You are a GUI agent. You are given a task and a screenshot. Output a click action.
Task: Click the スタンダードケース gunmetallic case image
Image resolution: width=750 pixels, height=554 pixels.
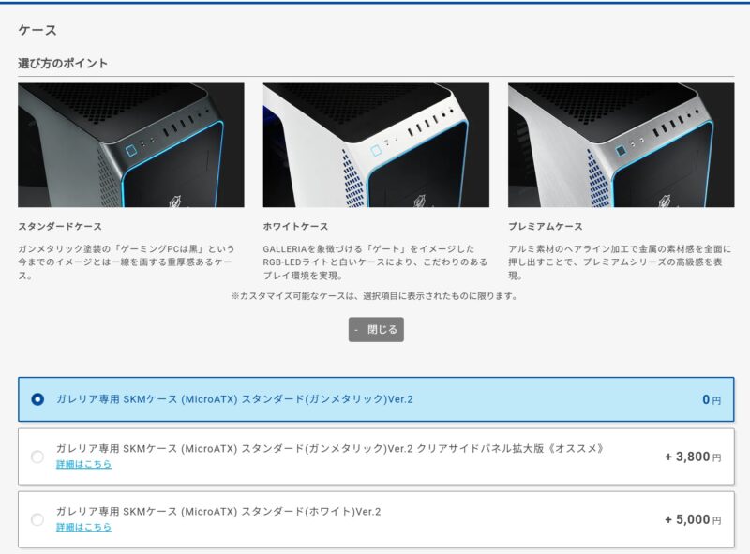(x=131, y=145)
